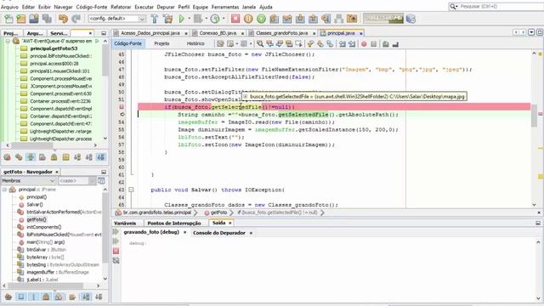
Task: Click the Clean and Build icon
Action: click(x=168, y=19)
